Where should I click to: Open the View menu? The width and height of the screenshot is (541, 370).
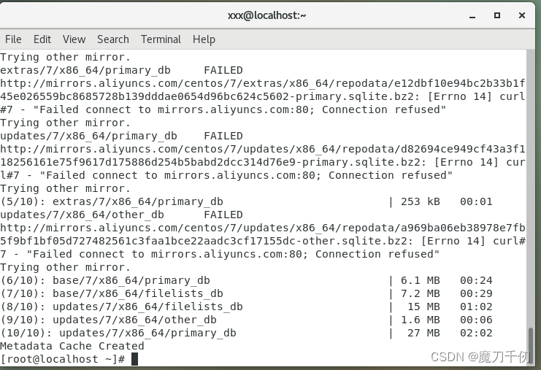[74, 39]
